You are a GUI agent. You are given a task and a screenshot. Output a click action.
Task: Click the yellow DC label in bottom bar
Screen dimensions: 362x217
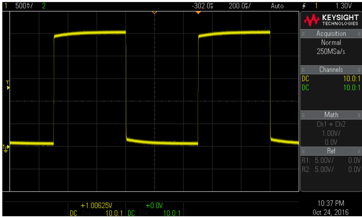[x=74, y=213]
